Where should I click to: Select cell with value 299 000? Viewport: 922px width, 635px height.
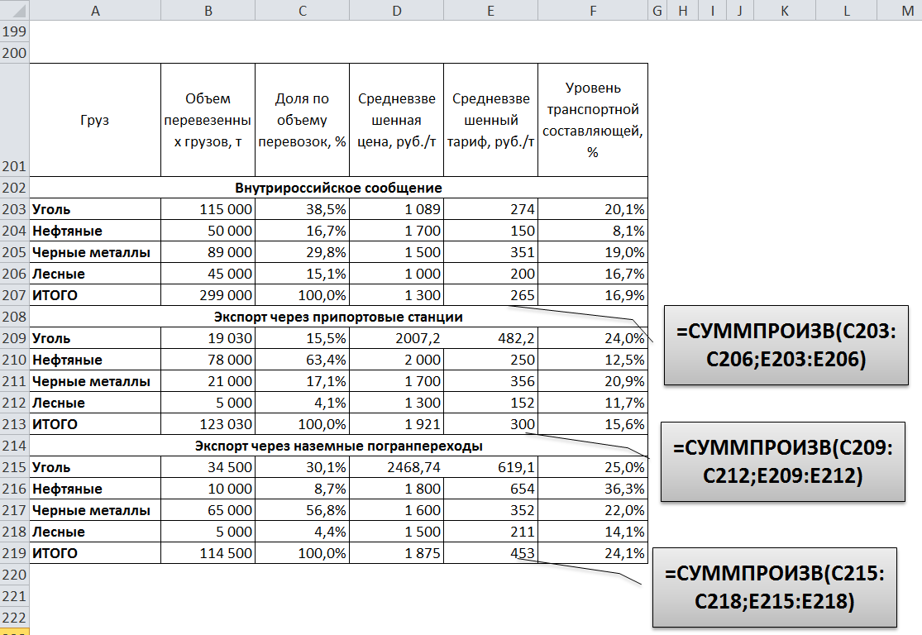208,295
